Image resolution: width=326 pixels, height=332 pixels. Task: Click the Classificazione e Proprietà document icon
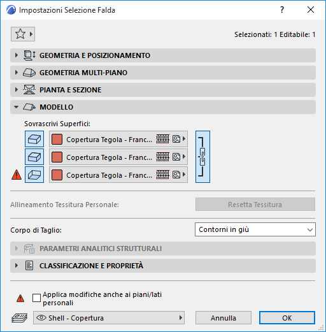pyautogui.click(x=29, y=266)
